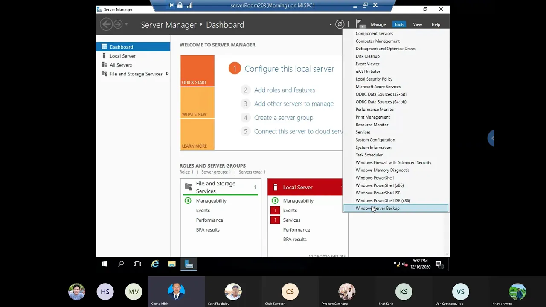Viewport: 546px width, 307px height.
Task: Click the volume icon in the system tray
Action: 404,264
